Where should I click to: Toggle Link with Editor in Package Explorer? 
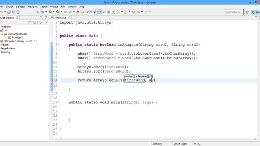click(x=35, y=23)
